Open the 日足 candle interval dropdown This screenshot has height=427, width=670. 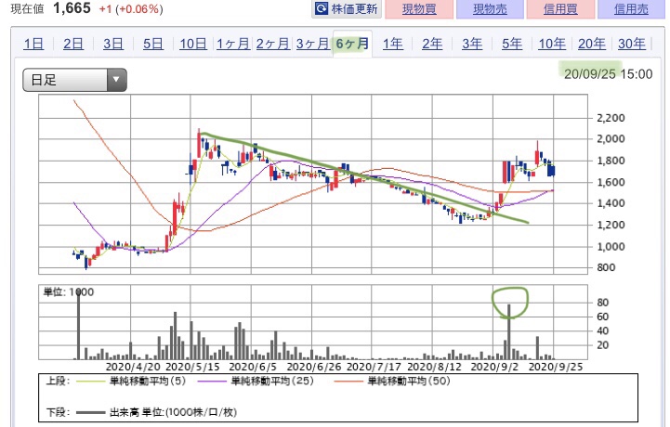click(x=74, y=80)
